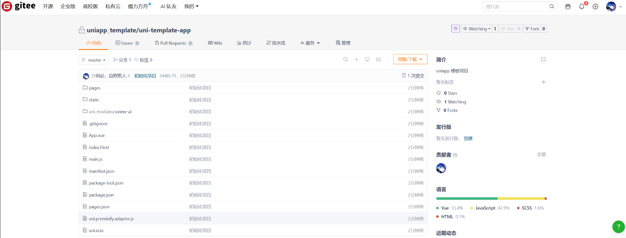Screen dimensions: 626x238
Task: Open the Issues tab
Action: tap(127, 43)
